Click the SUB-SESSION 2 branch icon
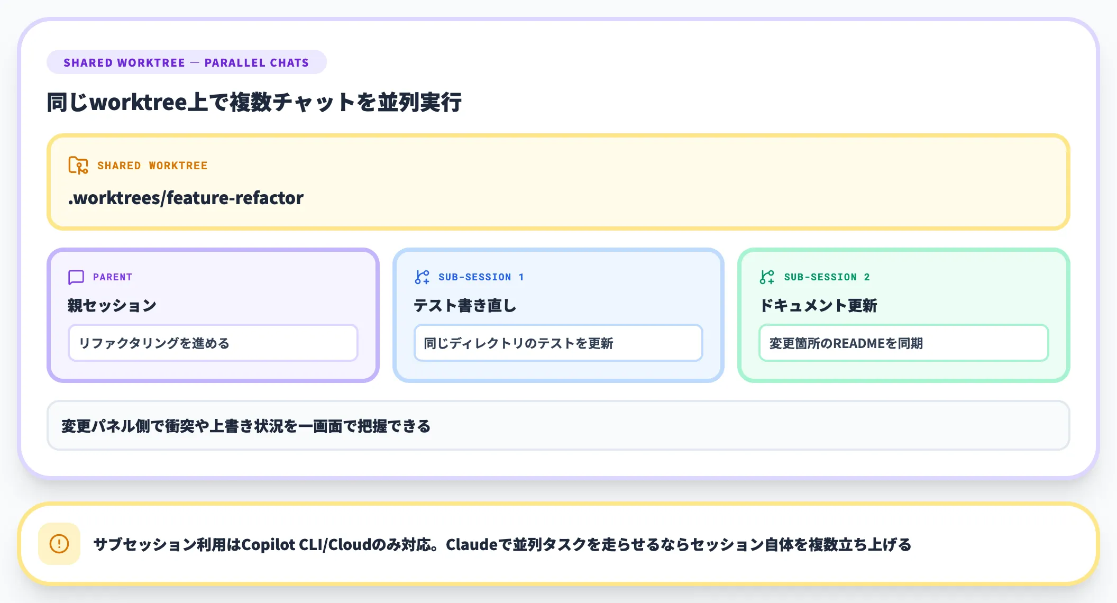The height and width of the screenshot is (603, 1117). (x=767, y=277)
